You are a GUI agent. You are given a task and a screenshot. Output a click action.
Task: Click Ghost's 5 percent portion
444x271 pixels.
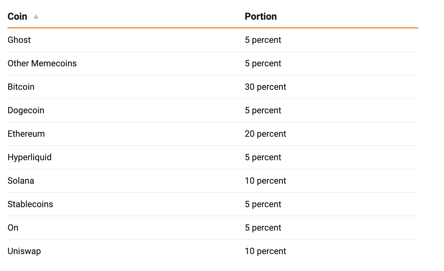pyautogui.click(x=263, y=40)
